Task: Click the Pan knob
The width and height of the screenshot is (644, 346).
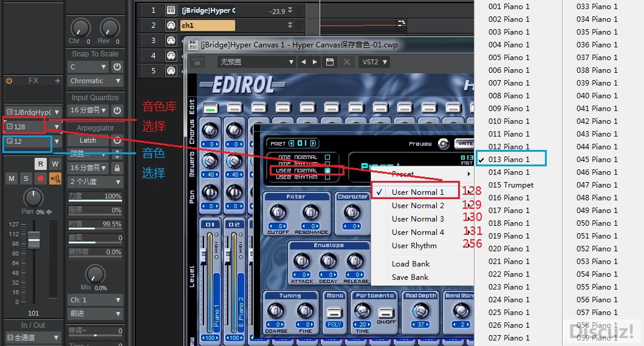Action: (33, 197)
